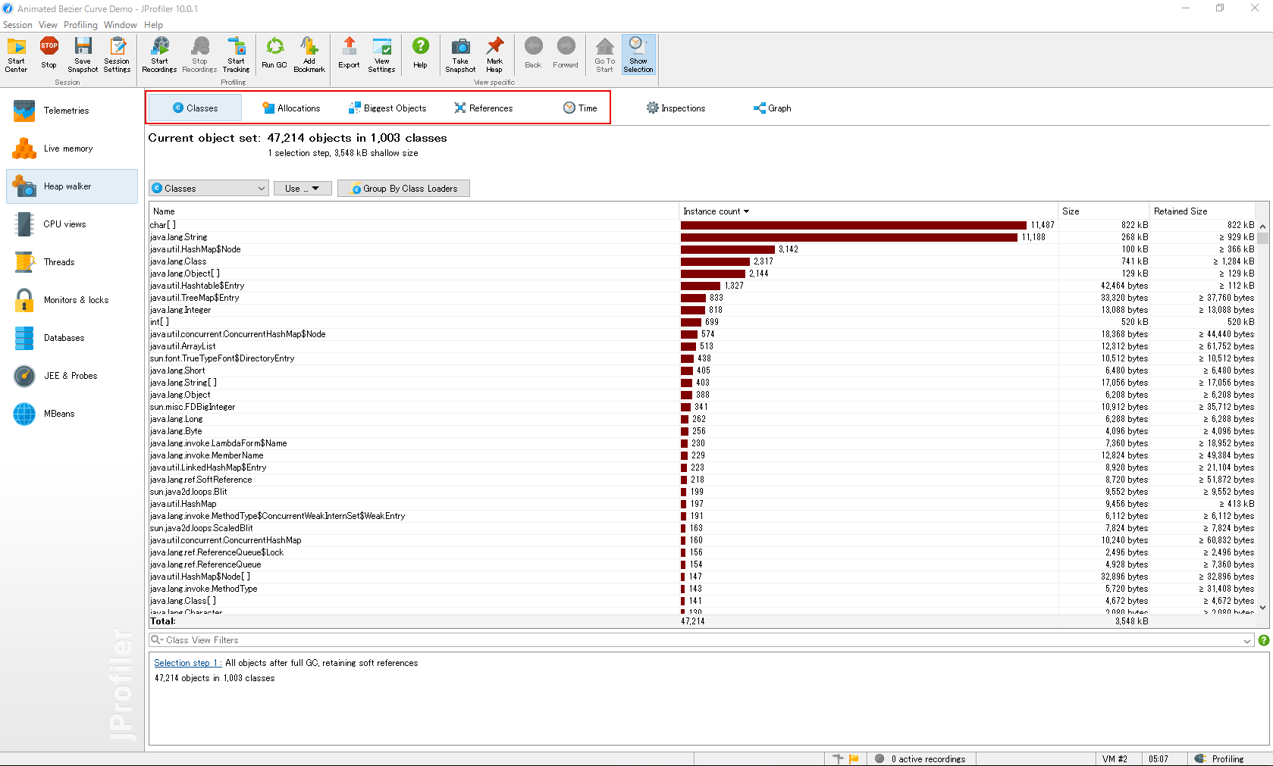Save a snapshot with Save Snapshot
This screenshot has height=766, width=1273.
click(83, 55)
